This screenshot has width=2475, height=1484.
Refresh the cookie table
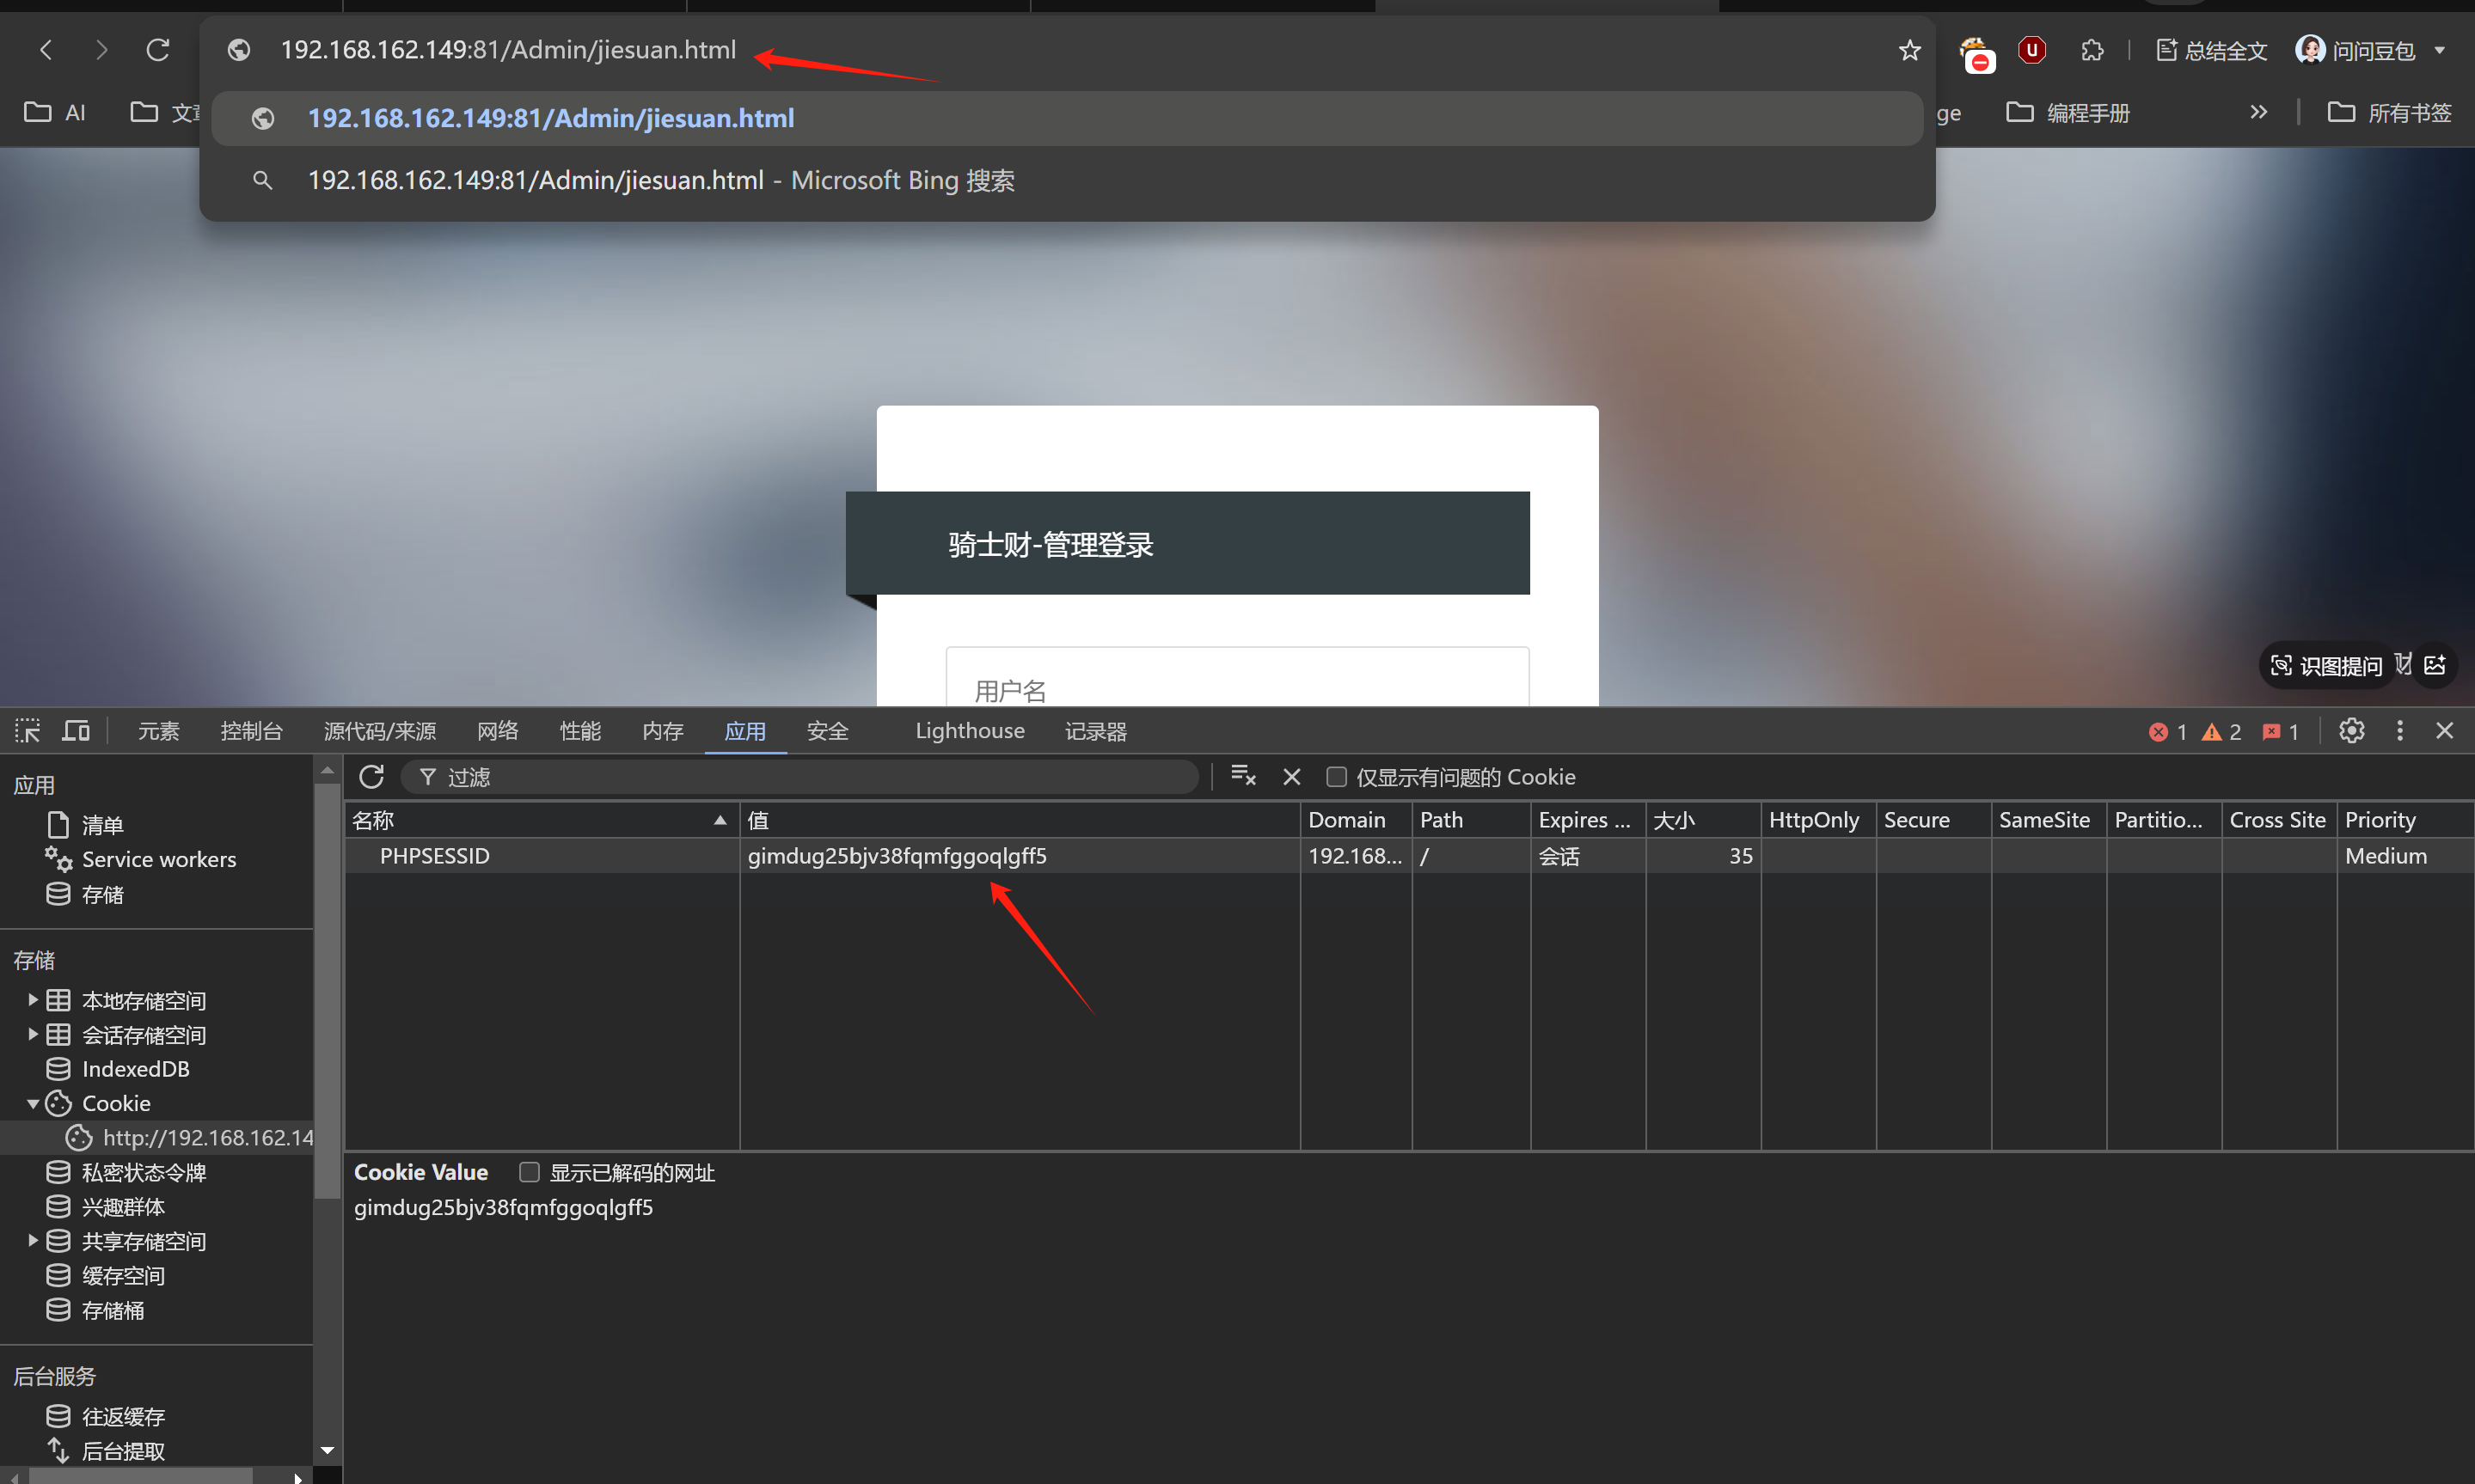point(371,777)
